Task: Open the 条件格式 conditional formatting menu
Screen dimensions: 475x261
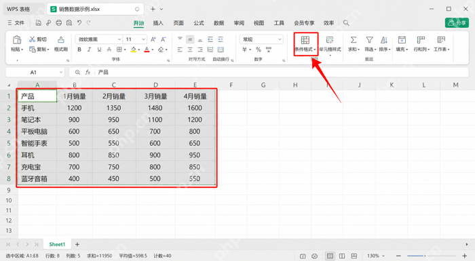Action: point(305,44)
